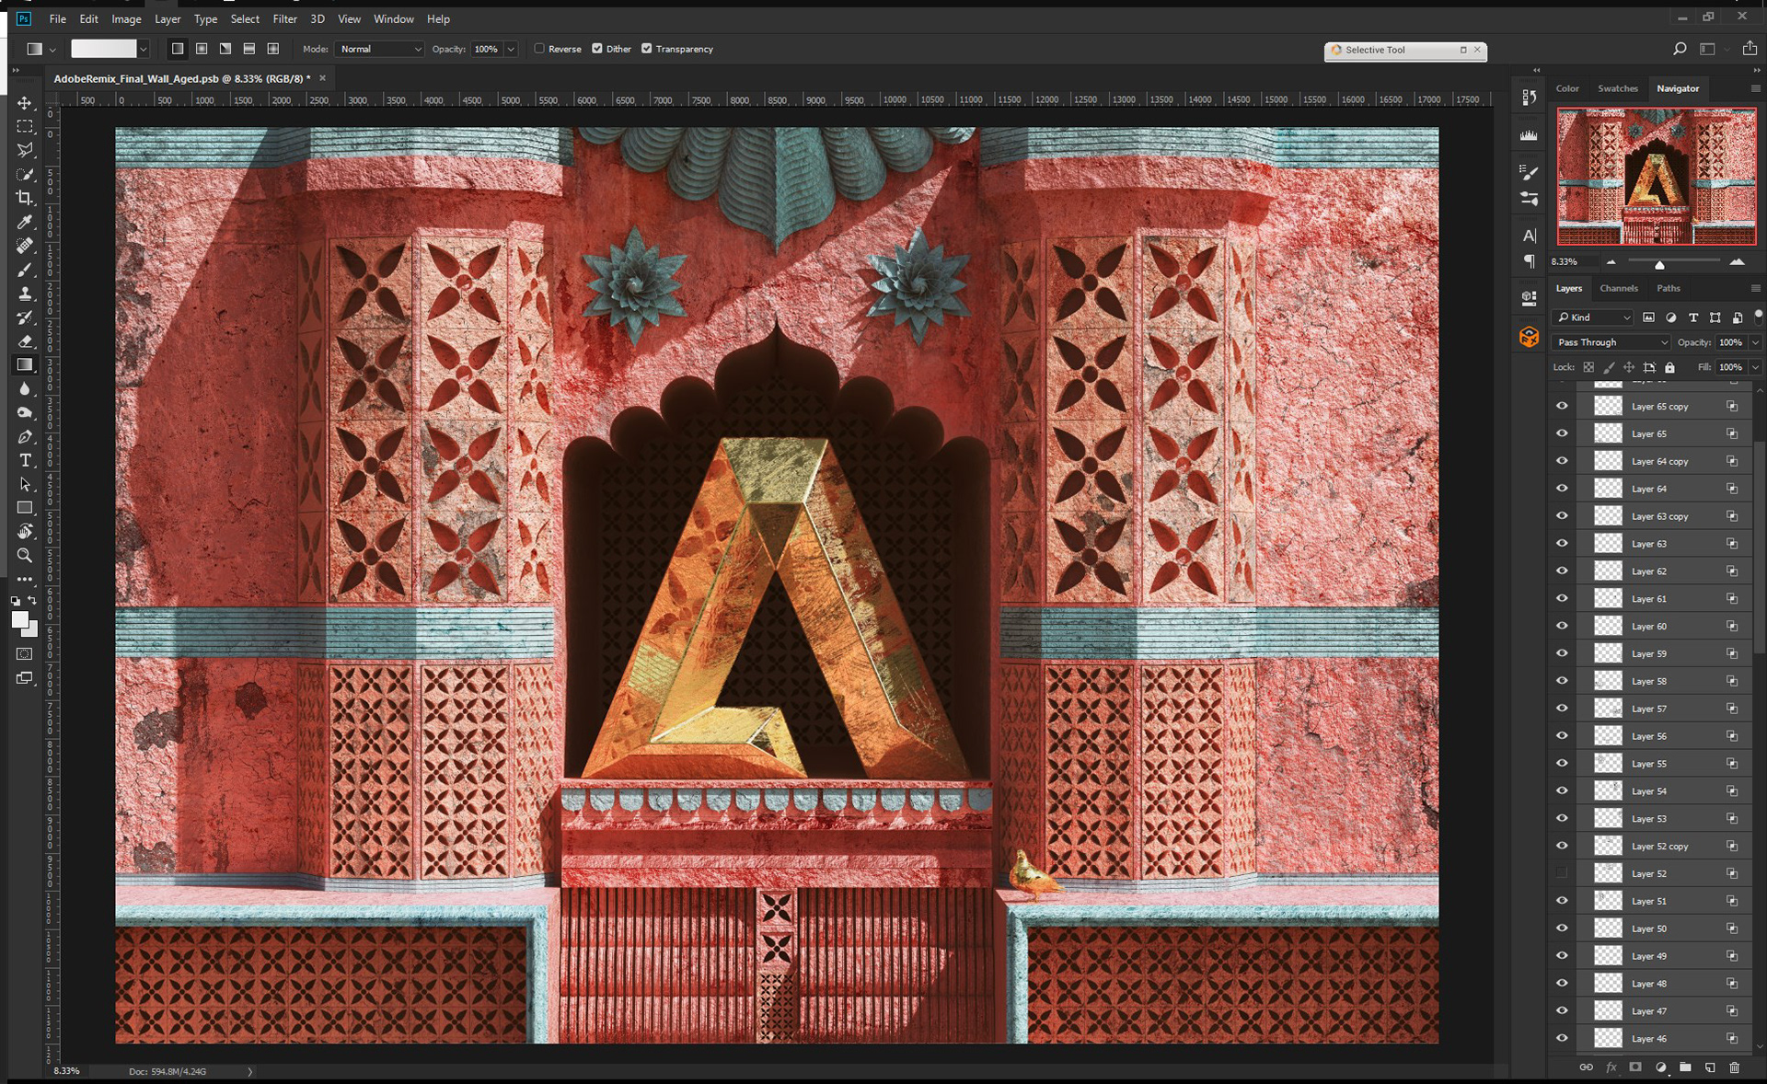Select the Path Selection tool
The height and width of the screenshot is (1084, 1767).
point(25,484)
